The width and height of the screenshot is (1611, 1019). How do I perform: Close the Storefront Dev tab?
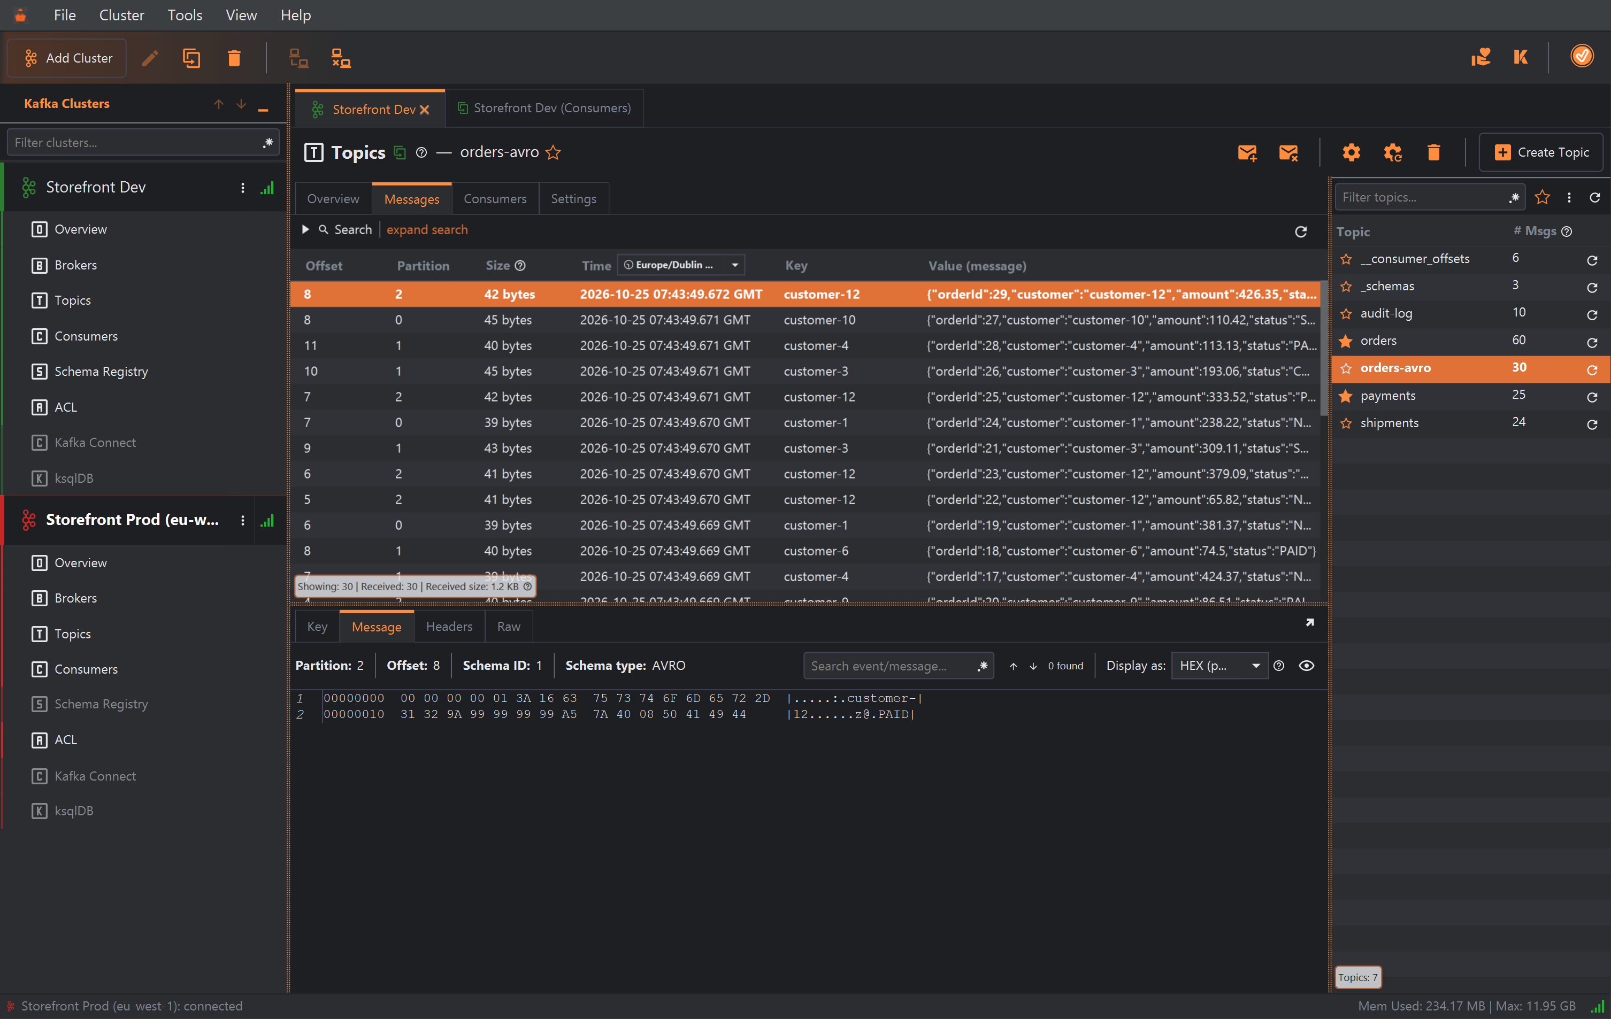click(x=424, y=110)
